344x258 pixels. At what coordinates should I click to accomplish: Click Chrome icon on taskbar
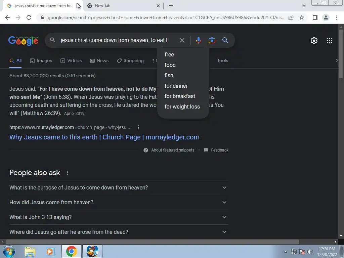click(71, 251)
